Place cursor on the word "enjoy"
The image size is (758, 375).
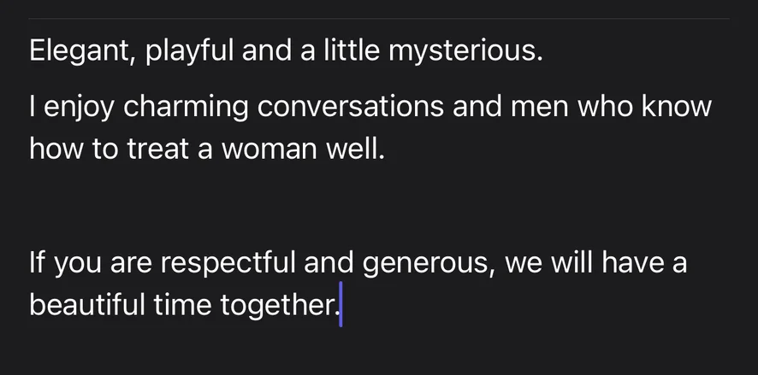[x=80, y=108]
